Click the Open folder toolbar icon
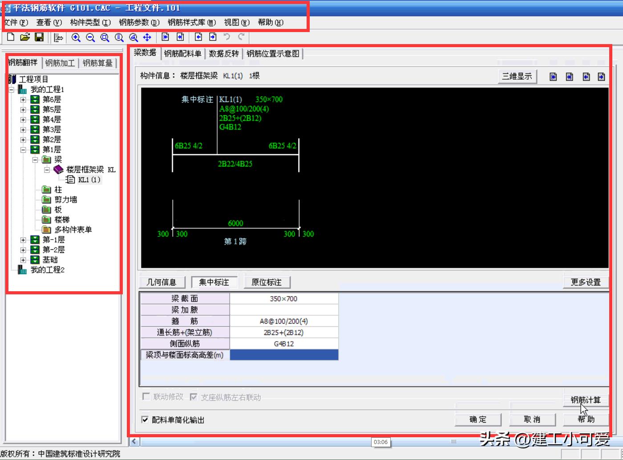 tap(25, 37)
